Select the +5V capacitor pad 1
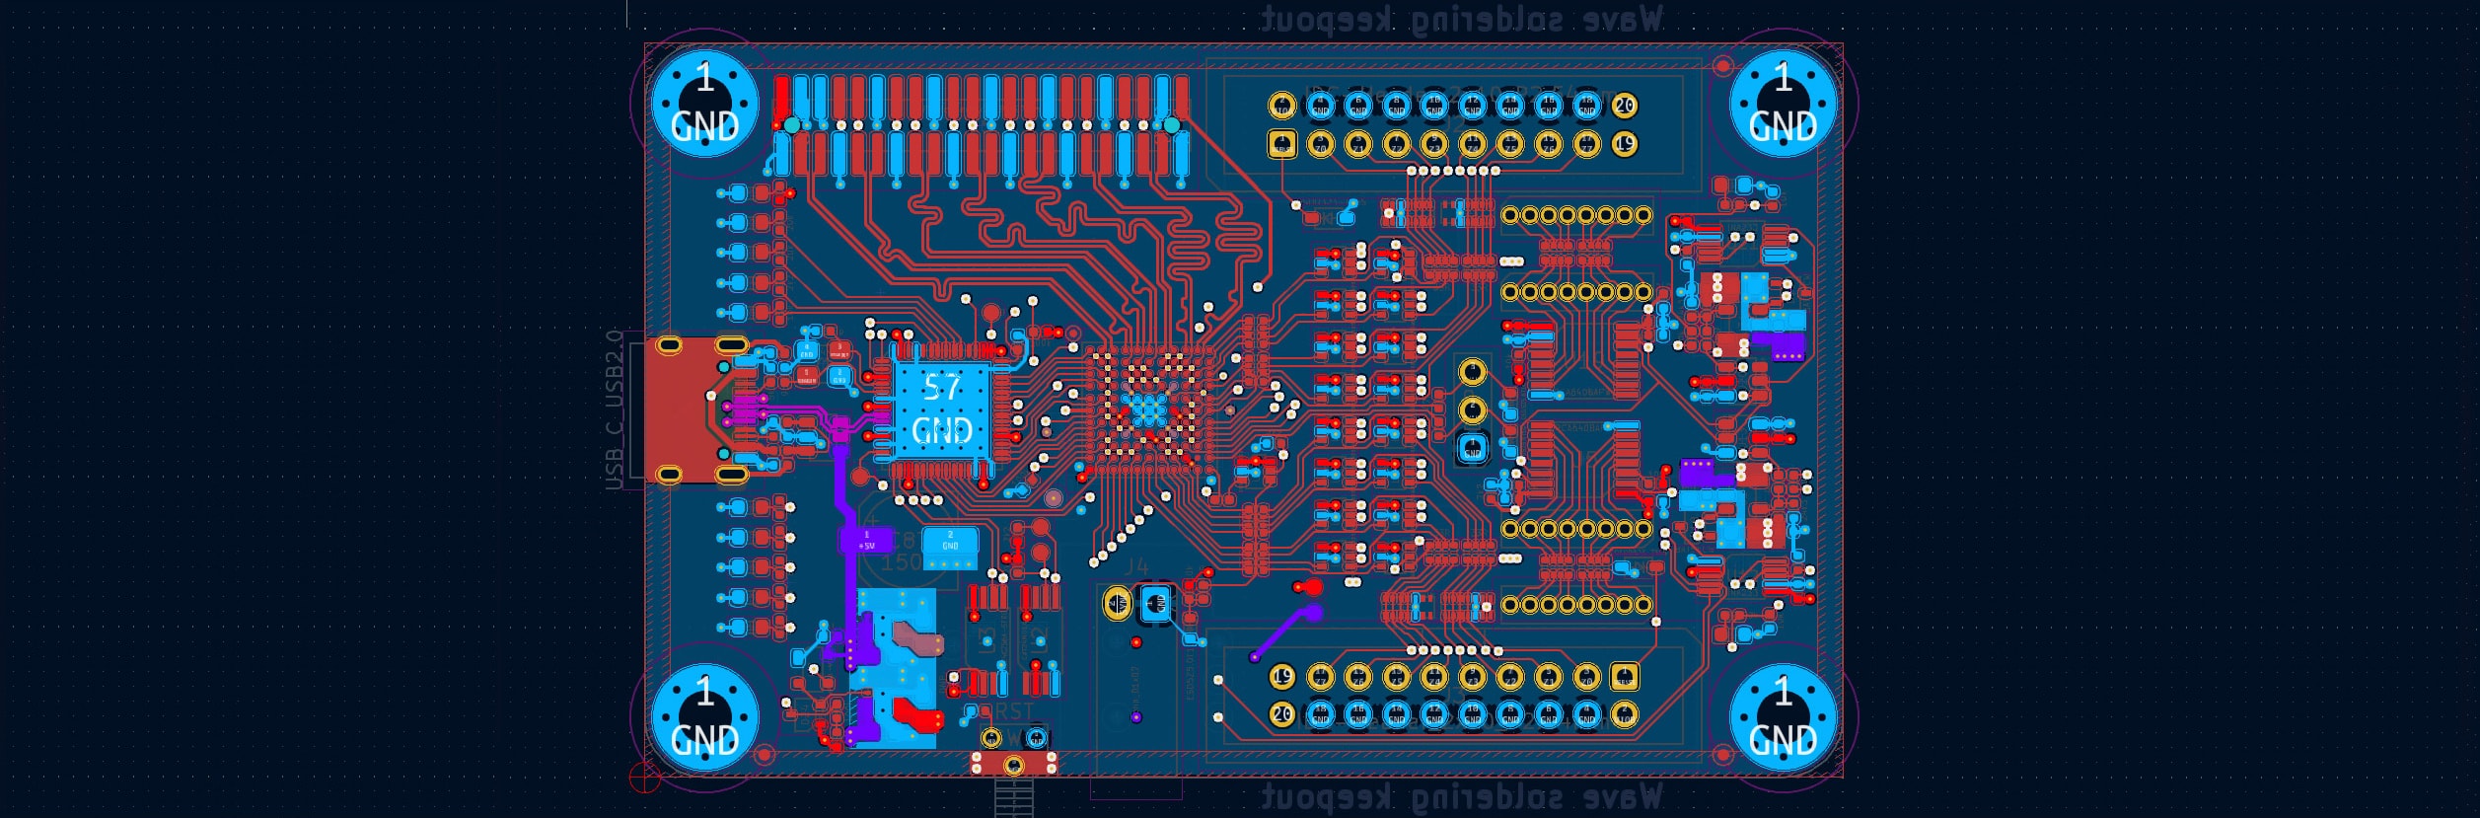This screenshot has height=818, width=2480. point(866,541)
